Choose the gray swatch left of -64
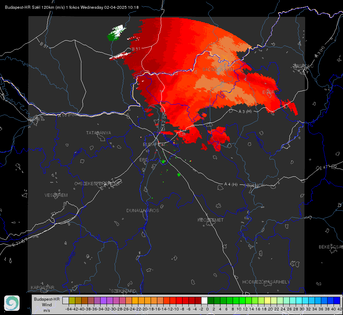Screen dimensions: 343x315 [x=66, y=301]
